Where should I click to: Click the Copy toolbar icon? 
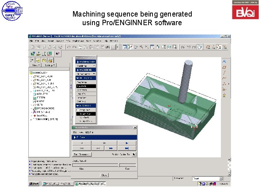pos(80,47)
